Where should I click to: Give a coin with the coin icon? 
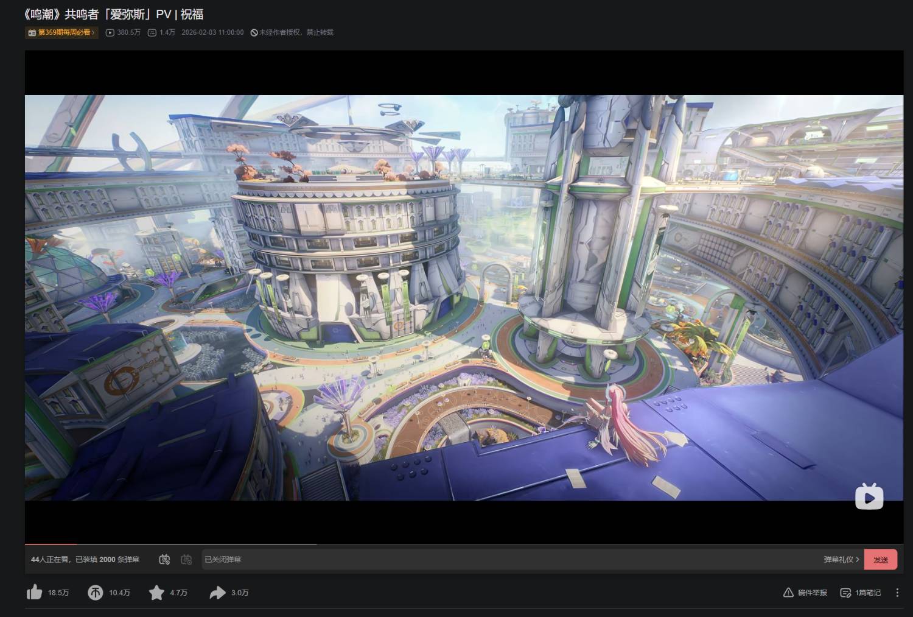pyautogui.click(x=96, y=592)
